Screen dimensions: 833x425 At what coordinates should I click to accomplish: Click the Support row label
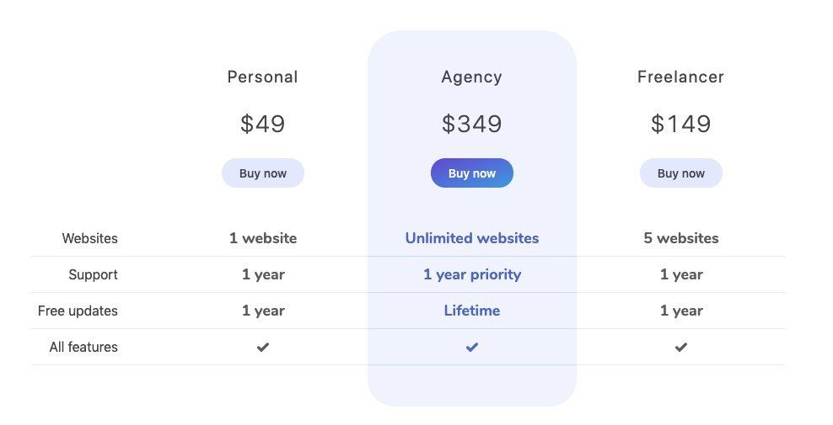point(93,274)
